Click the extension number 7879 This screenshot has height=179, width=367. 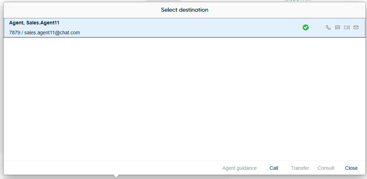pos(14,33)
